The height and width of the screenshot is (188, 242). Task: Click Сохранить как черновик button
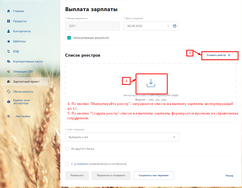(x=154, y=175)
